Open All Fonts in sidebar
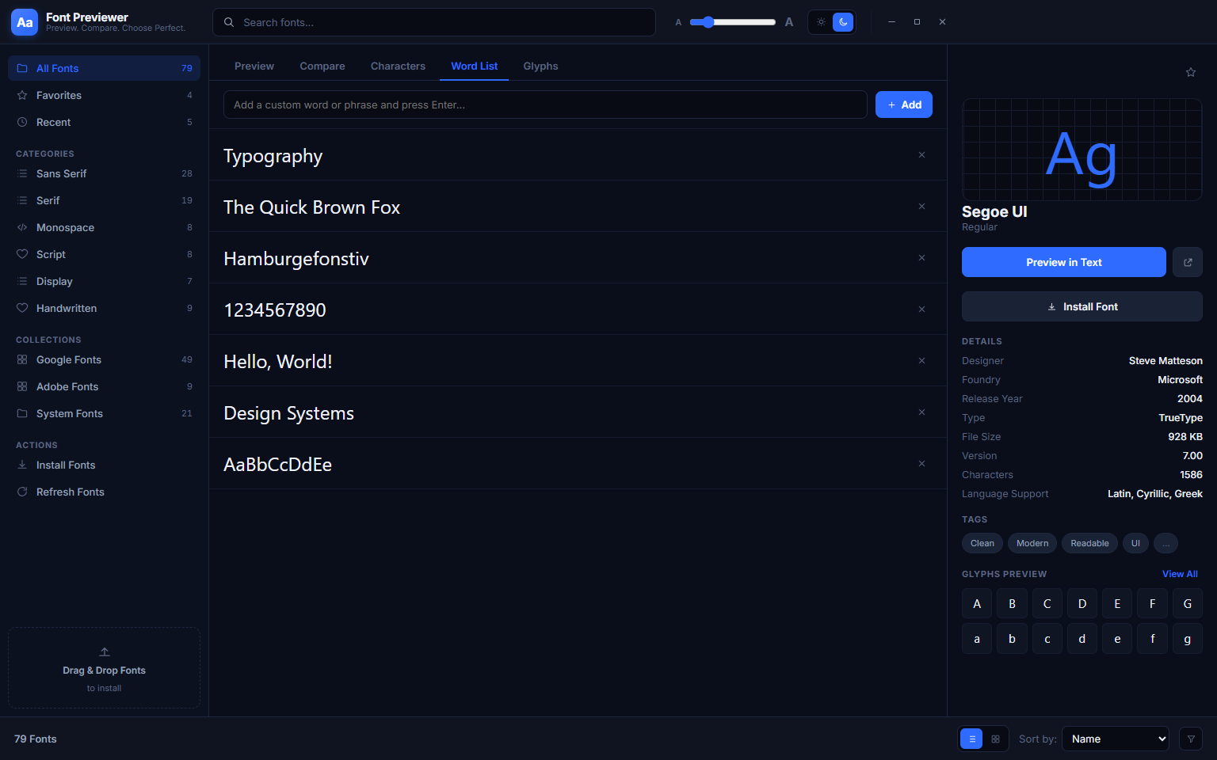Viewport: 1217px width, 760px height. [x=104, y=68]
